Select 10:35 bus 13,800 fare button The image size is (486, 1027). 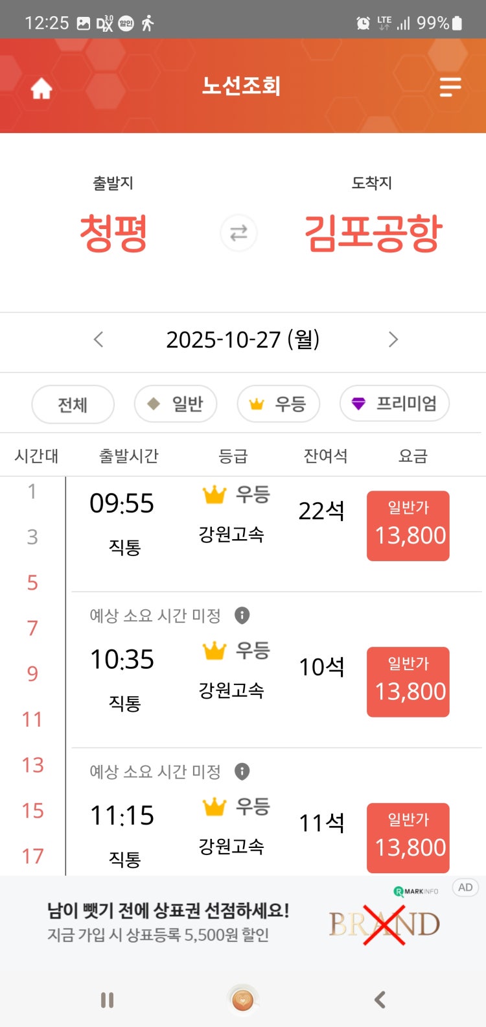(408, 682)
